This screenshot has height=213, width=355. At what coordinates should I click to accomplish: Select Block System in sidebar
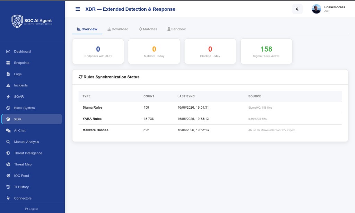(32, 108)
